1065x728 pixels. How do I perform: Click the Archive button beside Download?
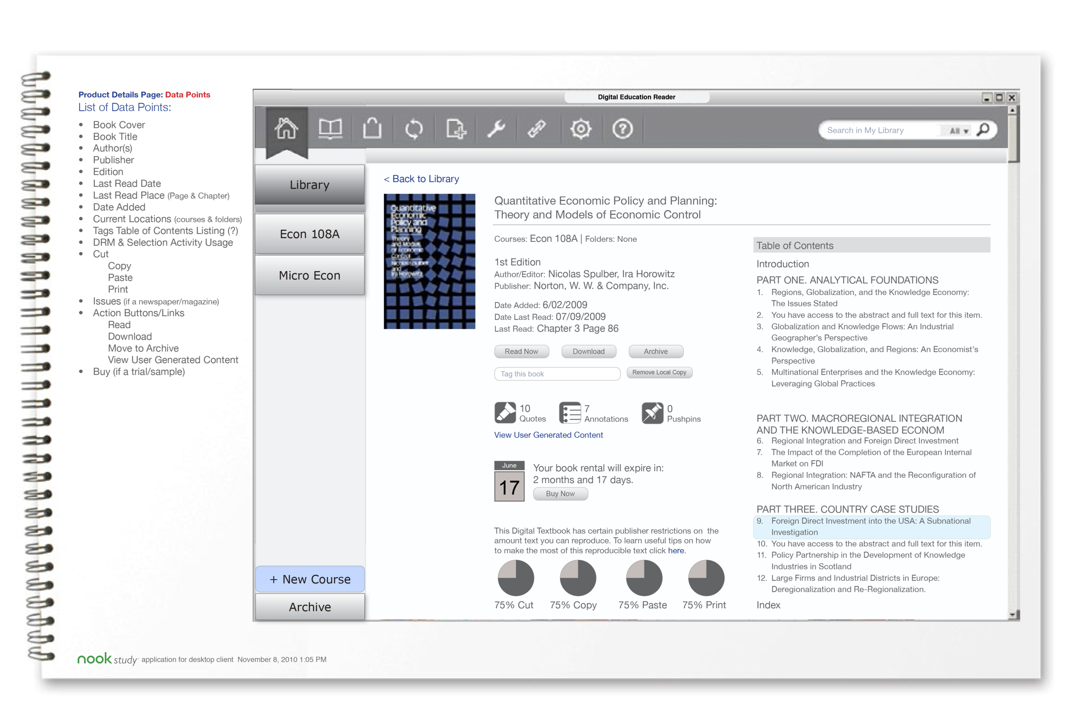tap(656, 351)
